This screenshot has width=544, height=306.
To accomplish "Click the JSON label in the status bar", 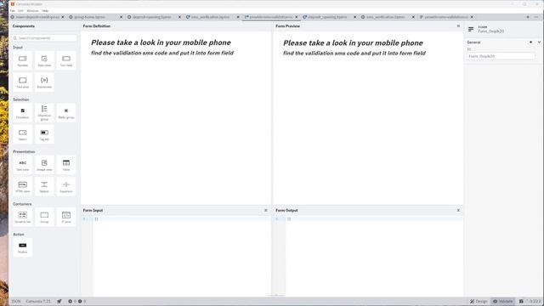I will [x=16, y=301].
